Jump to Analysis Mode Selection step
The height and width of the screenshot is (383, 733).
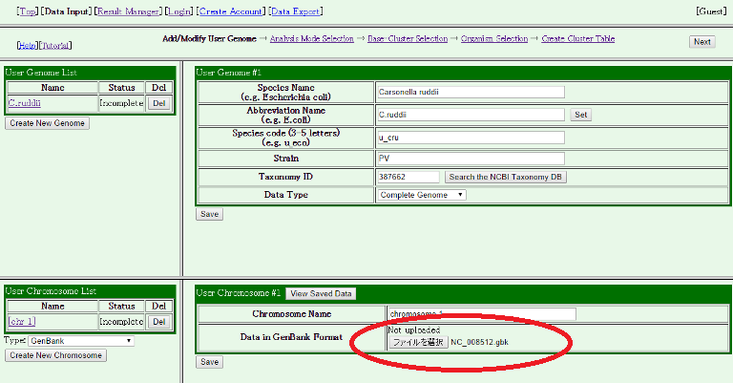coord(311,39)
